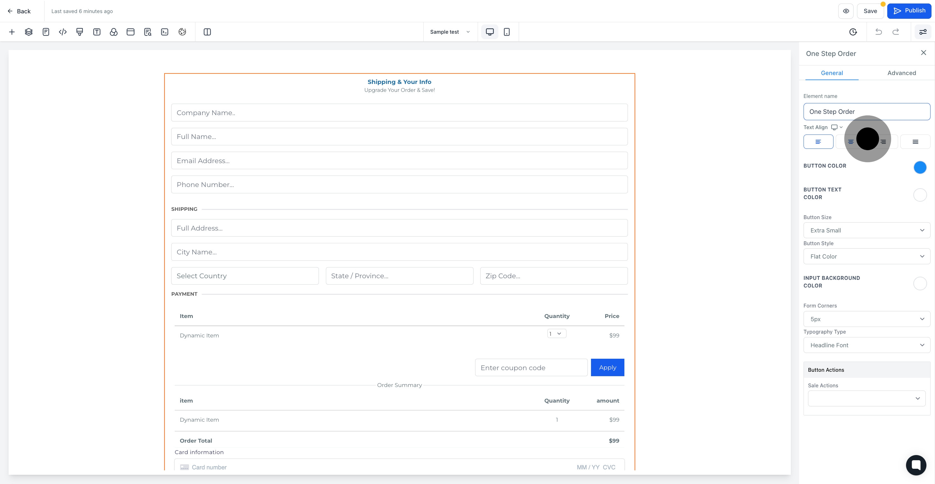The width and height of the screenshot is (935, 484).
Task: Click the Phone Number field
Action: pyautogui.click(x=399, y=185)
